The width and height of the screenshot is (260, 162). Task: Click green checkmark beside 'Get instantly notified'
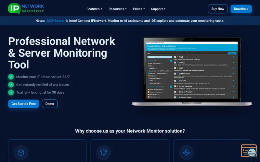(11, 85)
